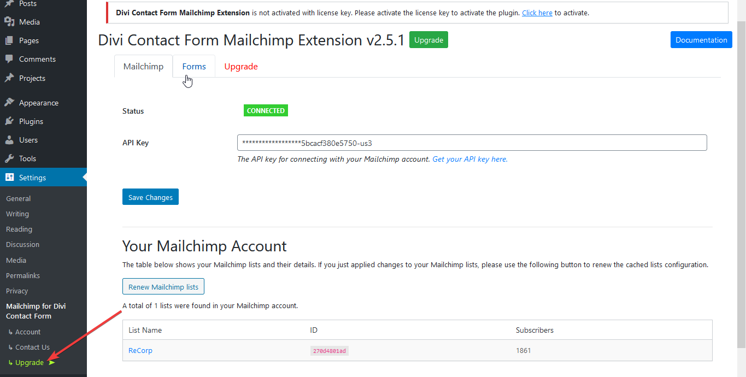Open Privacy settings submenu
746x377 pixels.
point(17,291)
